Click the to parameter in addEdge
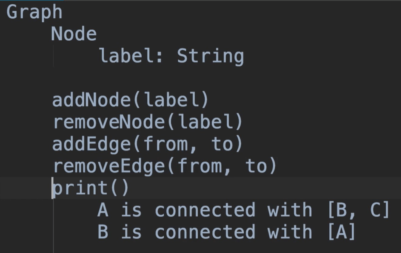 [223, 145]
